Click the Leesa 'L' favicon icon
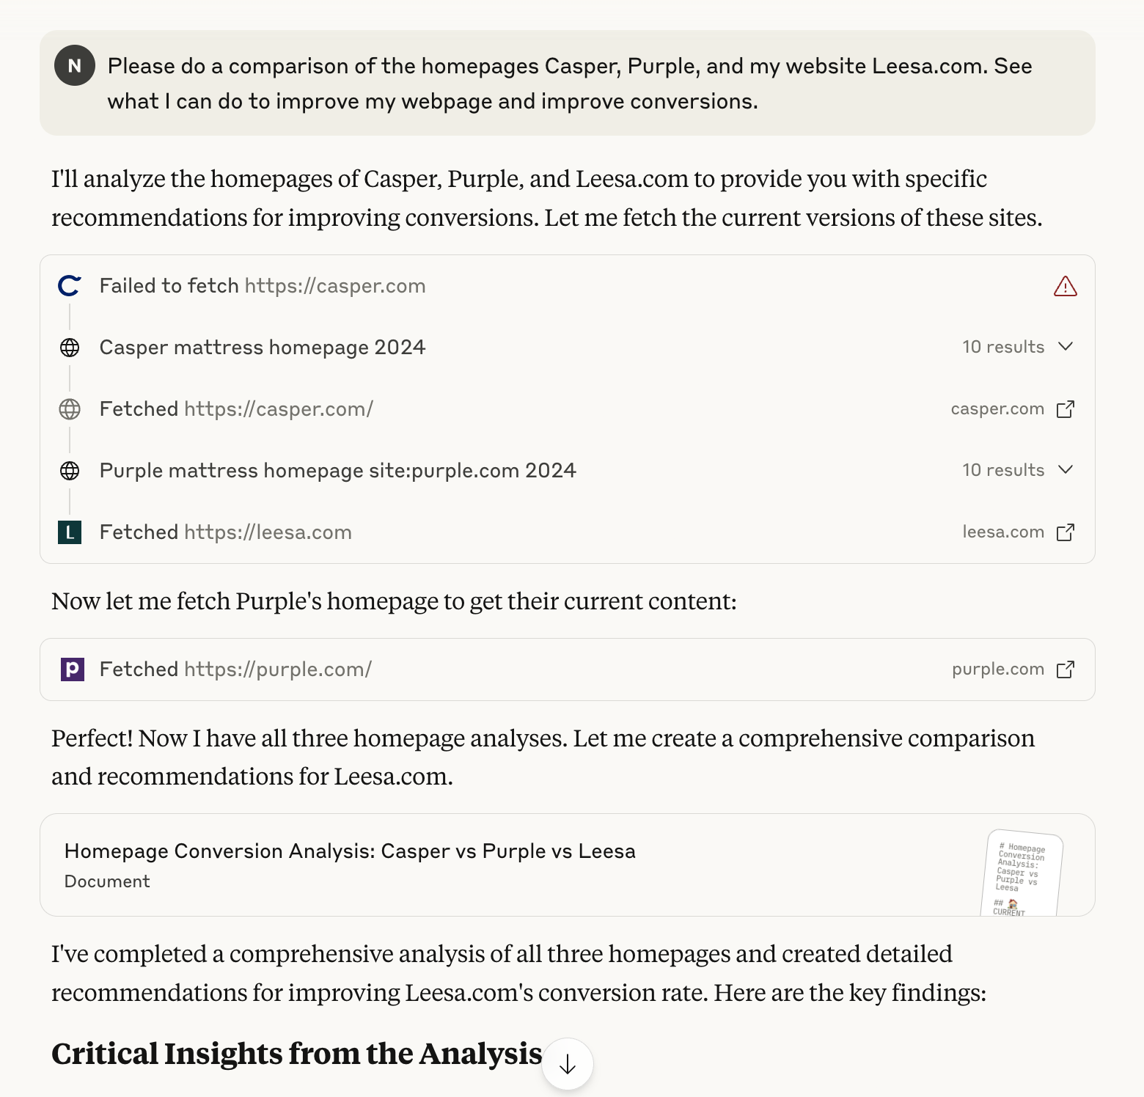Viewport: 1144px width, 1097px height. [x=70, y=532]
